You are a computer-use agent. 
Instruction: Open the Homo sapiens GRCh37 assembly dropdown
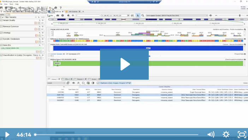pos(177,16)
